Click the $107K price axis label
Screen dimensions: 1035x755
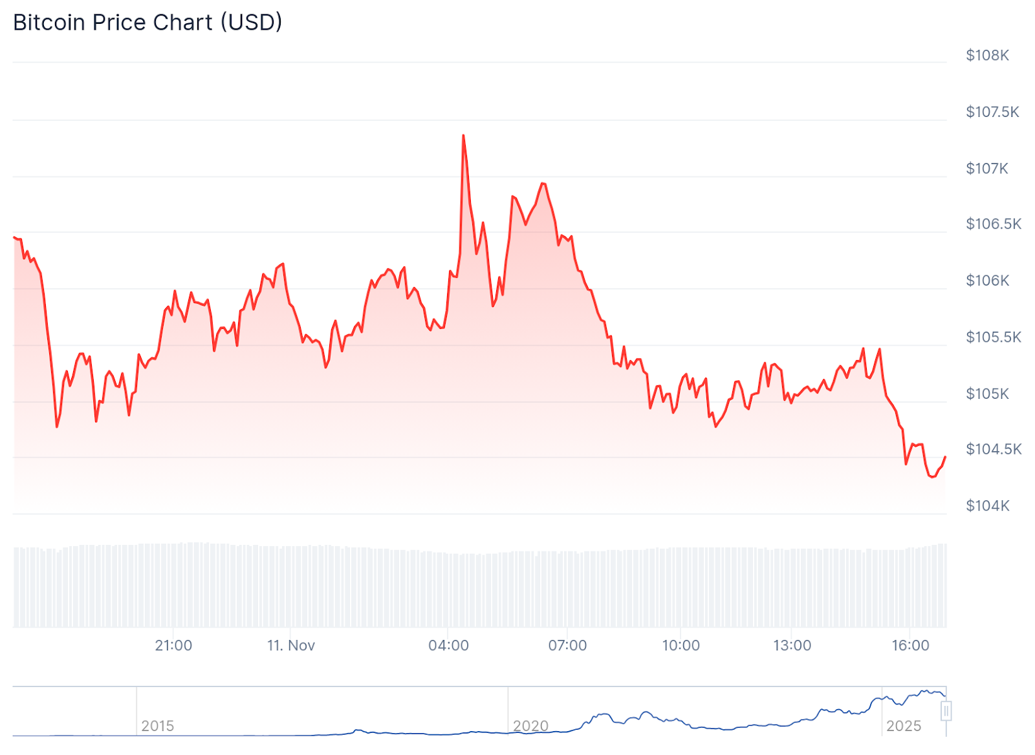[987, 169]
